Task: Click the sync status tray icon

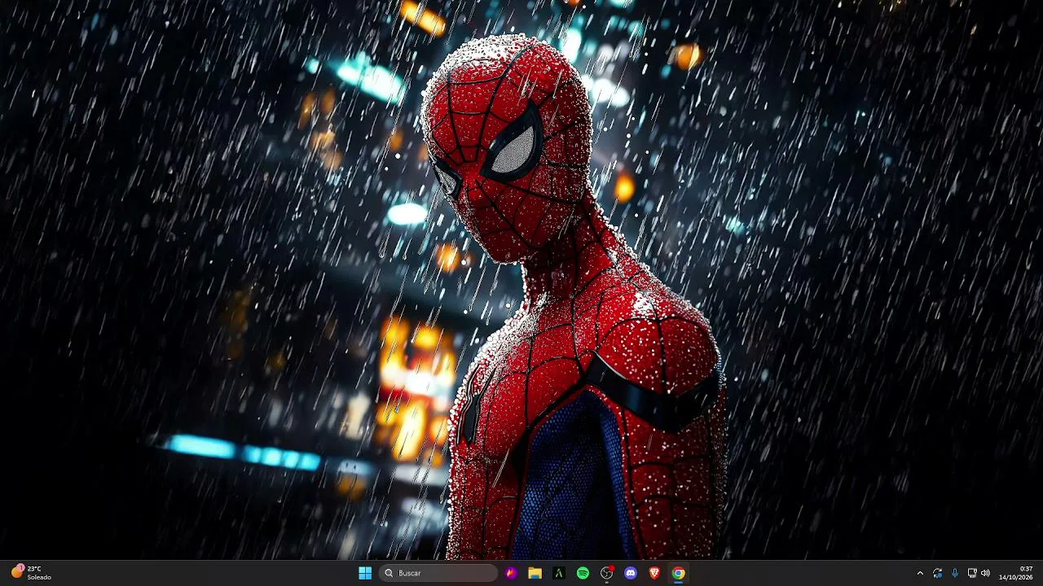Action: point(938,573)
